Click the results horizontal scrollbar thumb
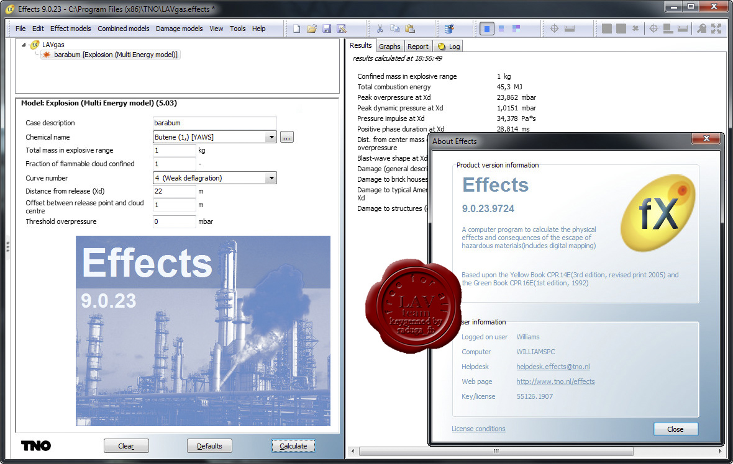The image size is (733, 464). coord(496,451)
